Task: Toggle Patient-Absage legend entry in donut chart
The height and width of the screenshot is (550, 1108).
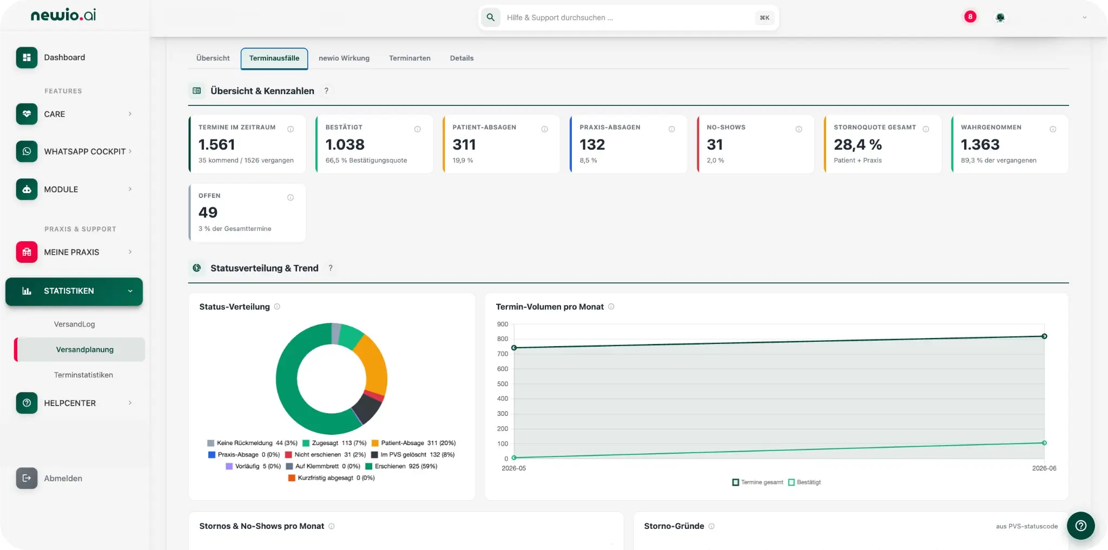Action: [x=413, y=443]
